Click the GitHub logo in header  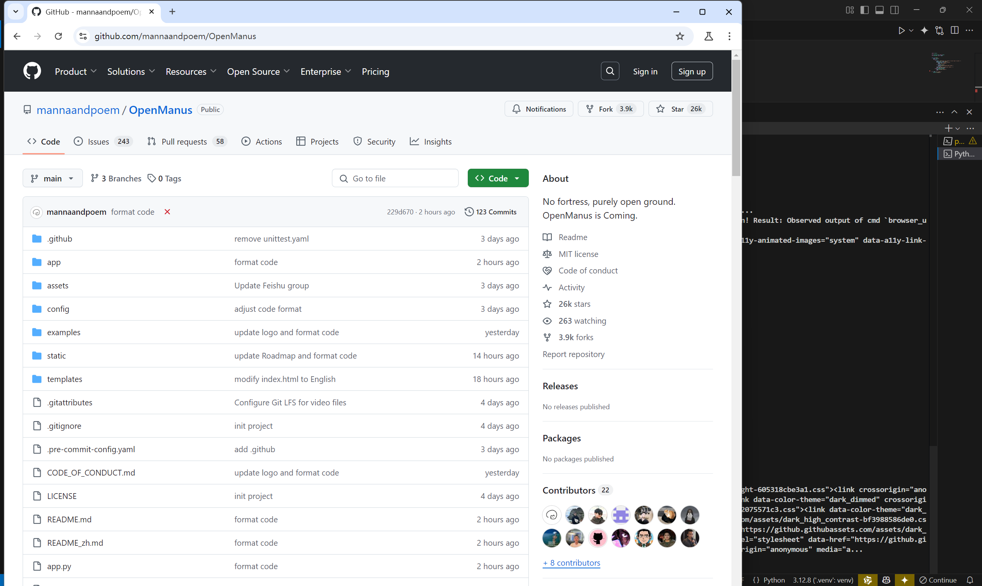pos(32,71)
